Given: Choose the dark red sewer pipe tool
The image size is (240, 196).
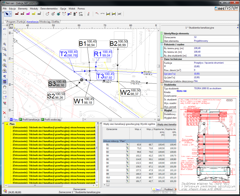Looking at the screenshot, I should (x=17, y=14).
